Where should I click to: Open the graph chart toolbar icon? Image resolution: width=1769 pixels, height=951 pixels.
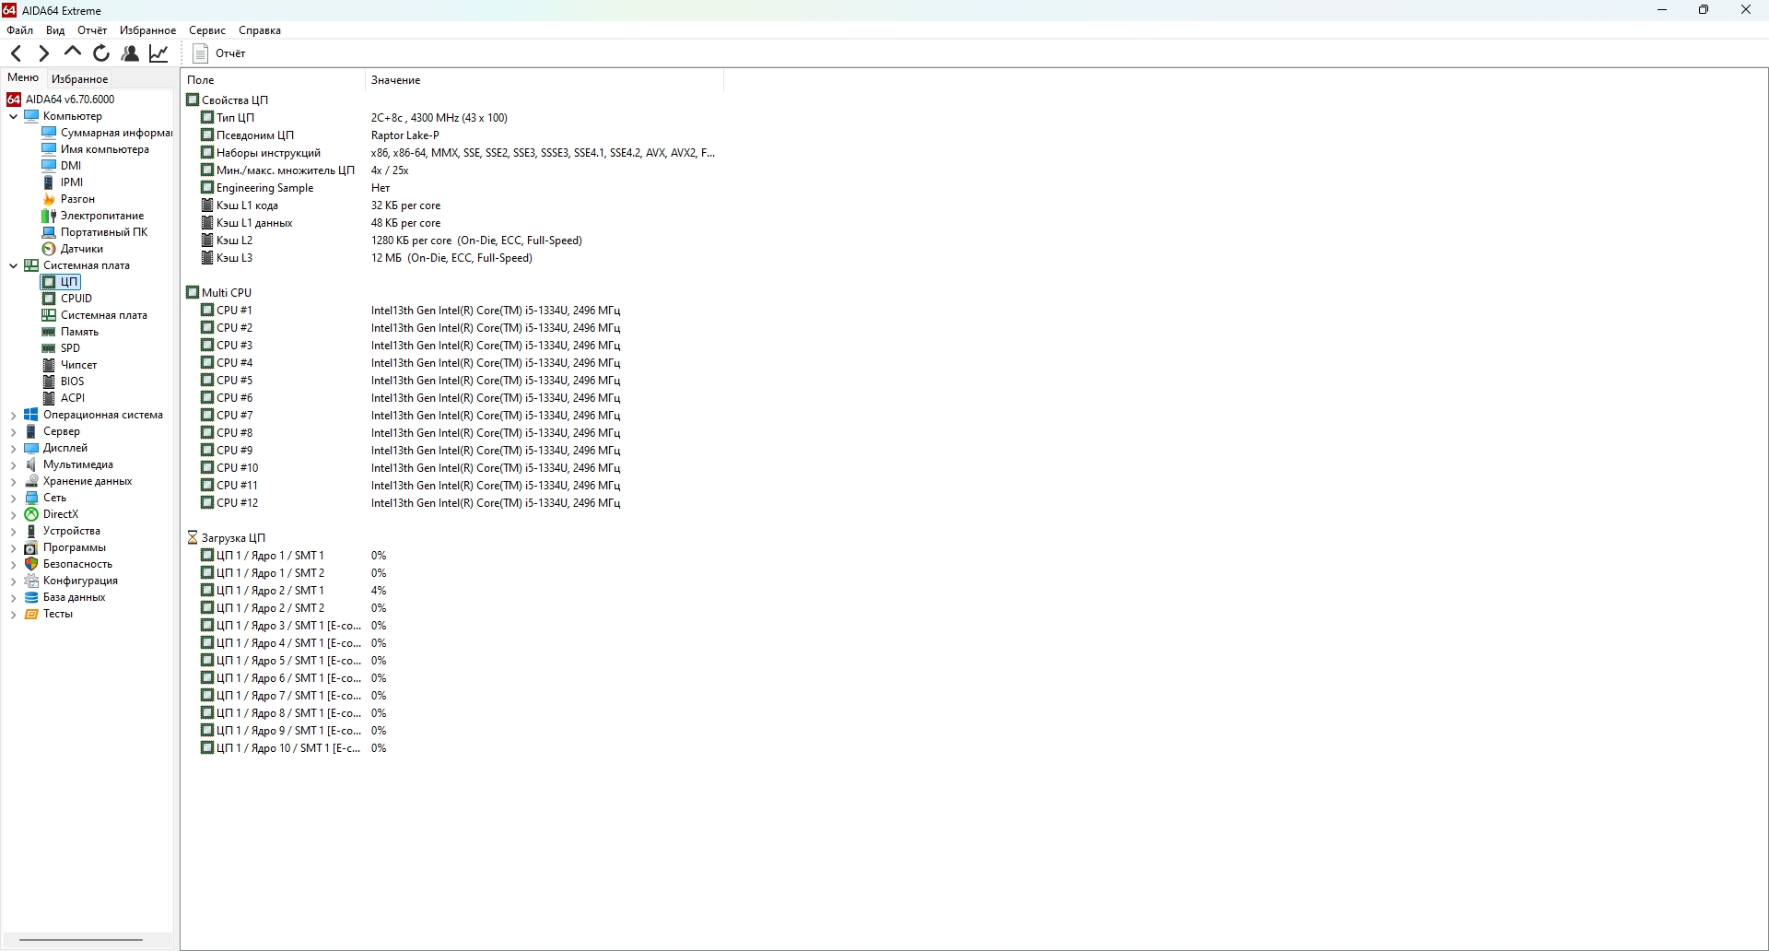click(158, 53)
